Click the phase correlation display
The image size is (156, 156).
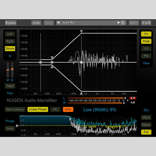pyautogui.click(x=78, y=126)
